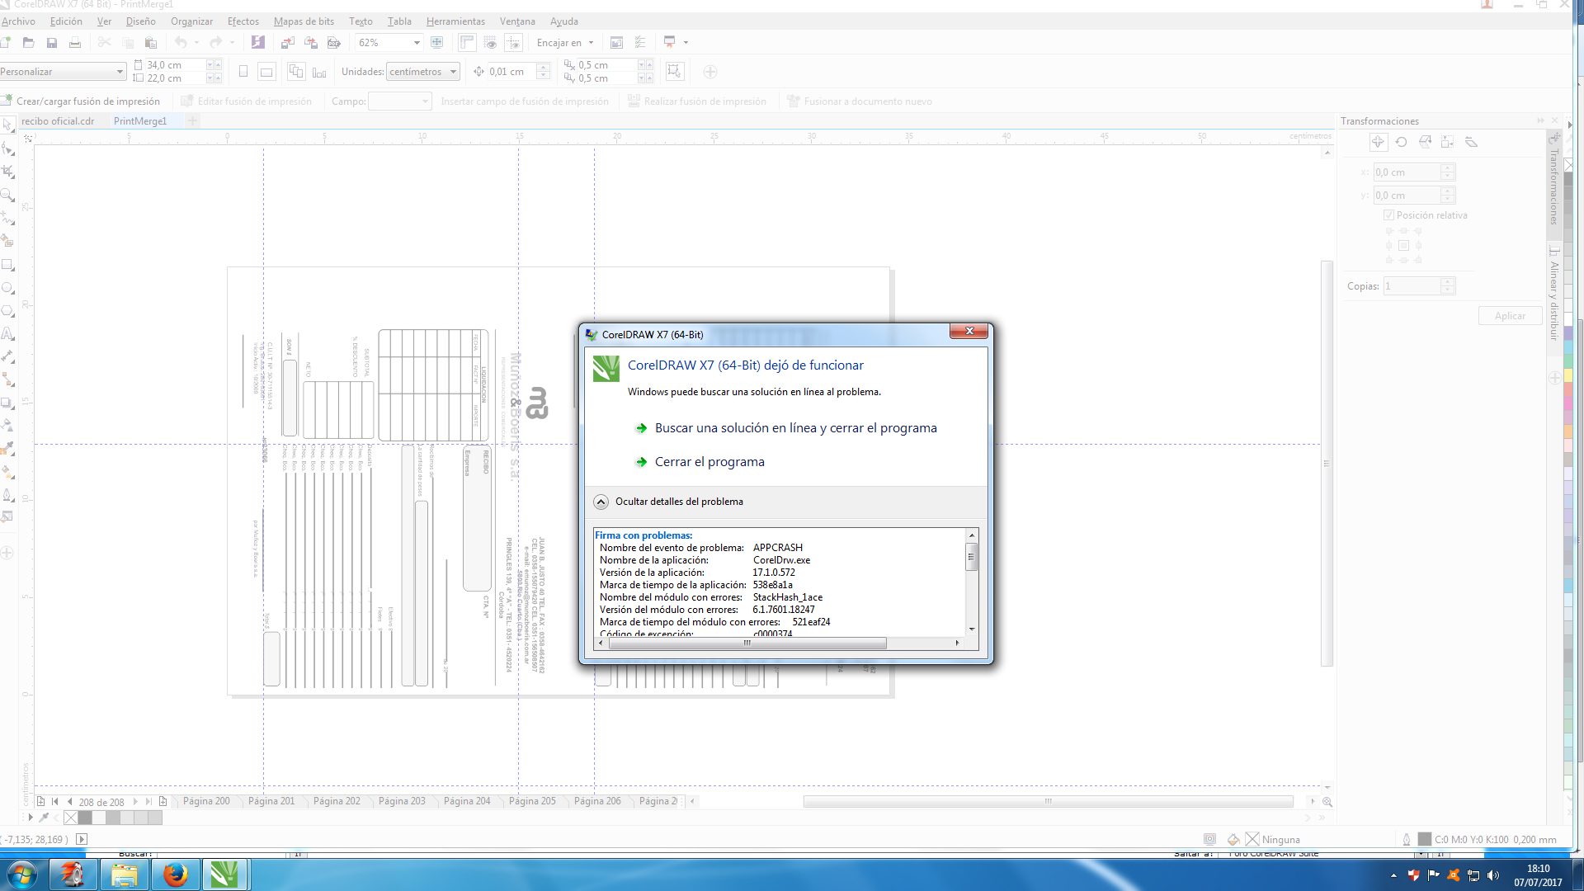
Task: Open the Archivo menu
Action: click(x=18, y=21)
